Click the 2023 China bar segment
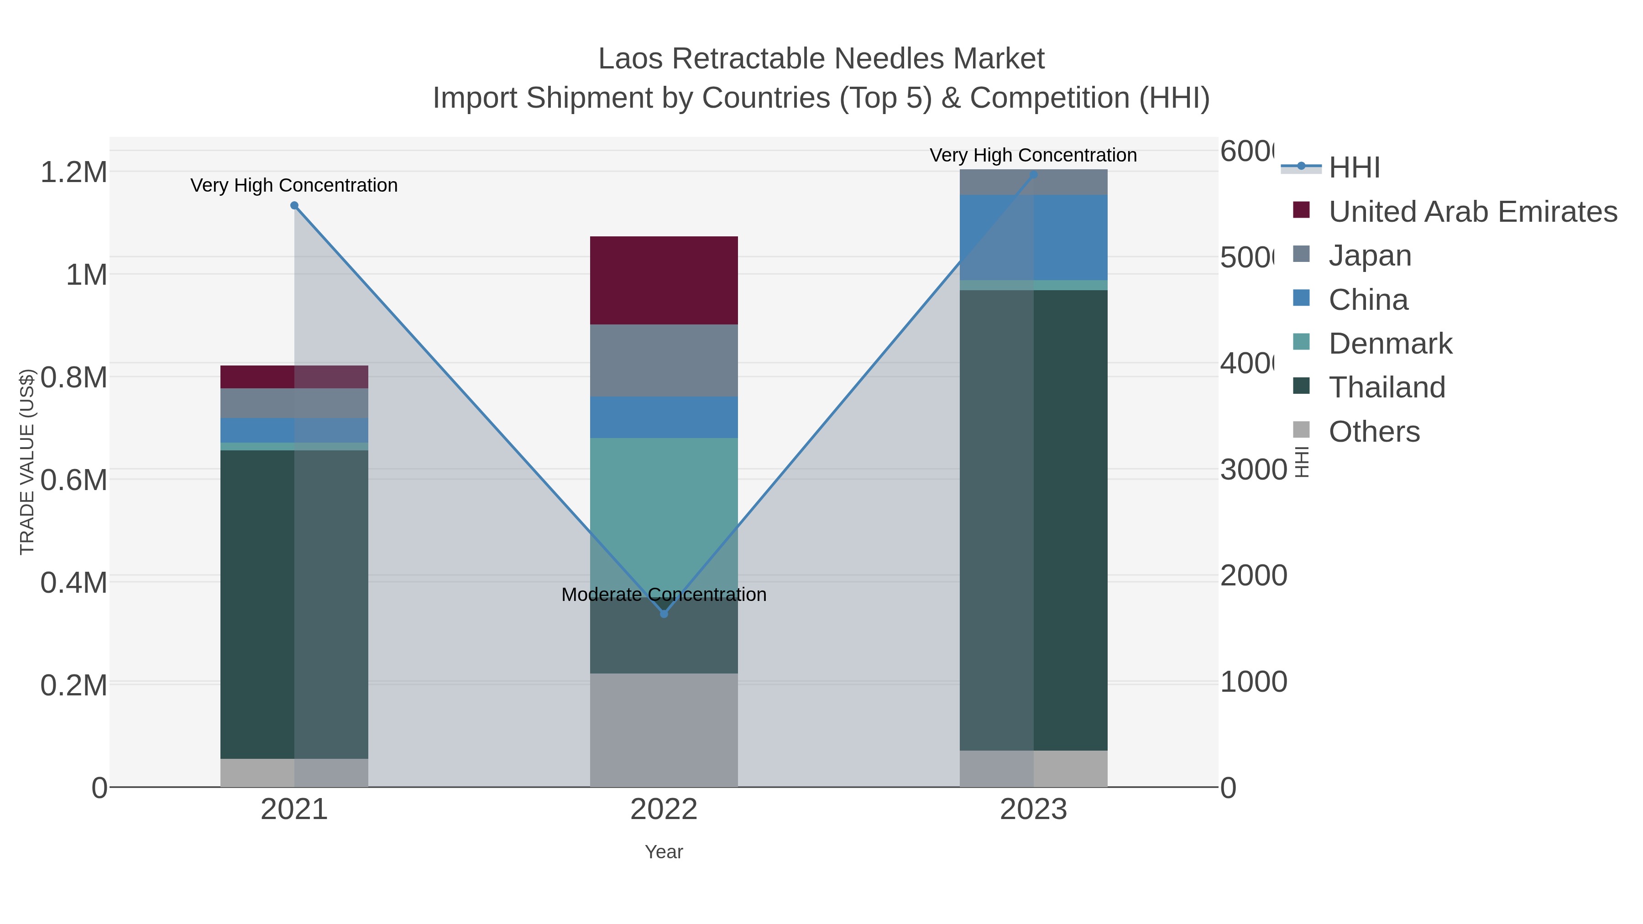 tap(1033, 238)
